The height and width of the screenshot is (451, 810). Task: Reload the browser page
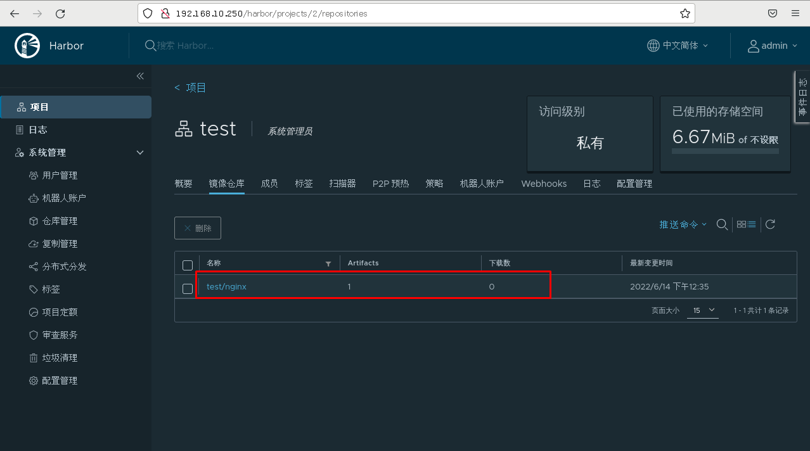point(60,13)
